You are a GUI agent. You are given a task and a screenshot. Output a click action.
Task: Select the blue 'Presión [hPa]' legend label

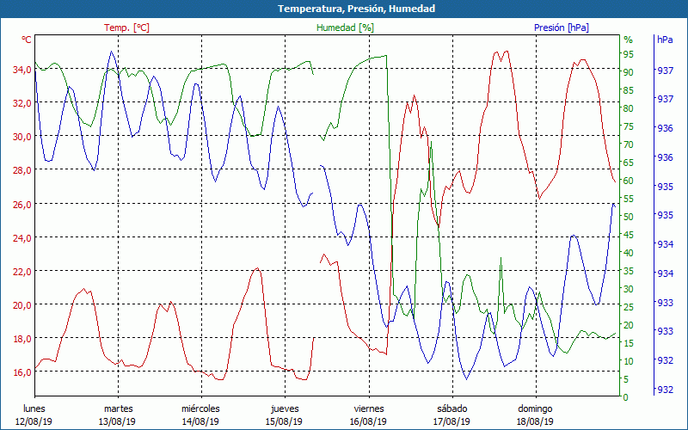562,28
